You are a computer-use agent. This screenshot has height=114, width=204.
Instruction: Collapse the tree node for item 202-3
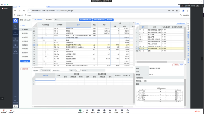(x=46, y=56)
